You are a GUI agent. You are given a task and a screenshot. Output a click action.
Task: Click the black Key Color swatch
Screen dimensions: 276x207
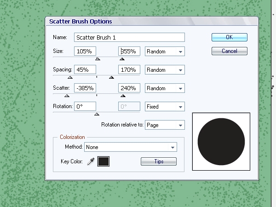click(103, 161)
